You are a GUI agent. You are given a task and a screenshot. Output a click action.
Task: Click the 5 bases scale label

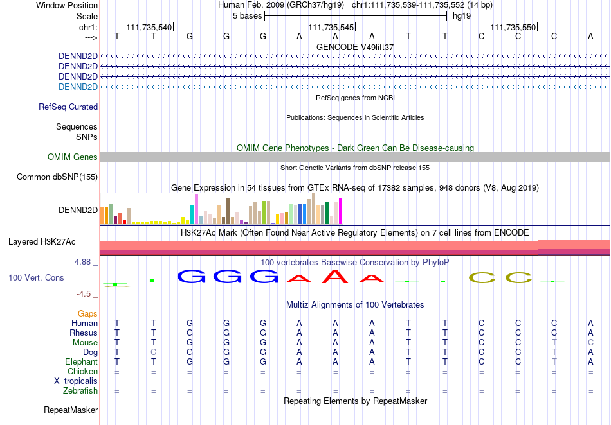click(248, 16)
